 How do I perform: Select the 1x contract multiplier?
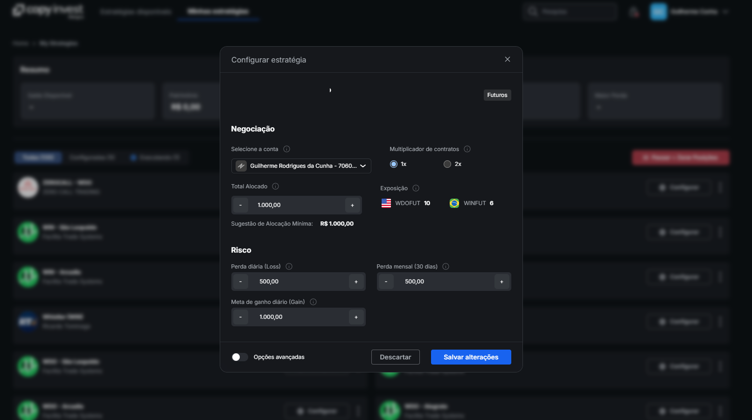(x=394, y=164)
